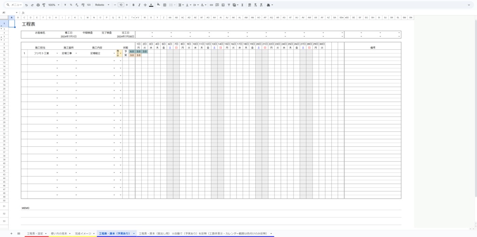
Task: Click date cell 2024年7月1日
Action: coord(68,36)
